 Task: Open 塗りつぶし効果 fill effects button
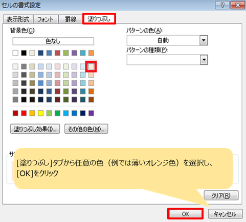(35, 129)
